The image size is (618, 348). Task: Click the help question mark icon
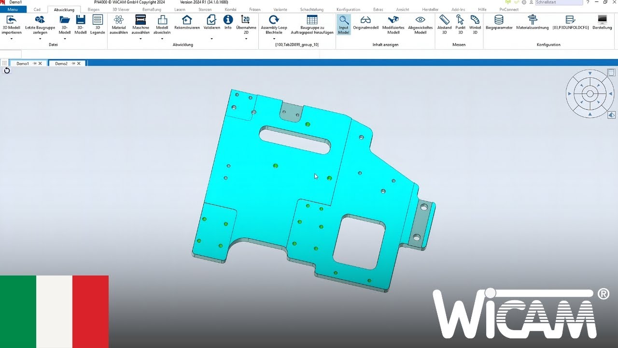[588, 2]
